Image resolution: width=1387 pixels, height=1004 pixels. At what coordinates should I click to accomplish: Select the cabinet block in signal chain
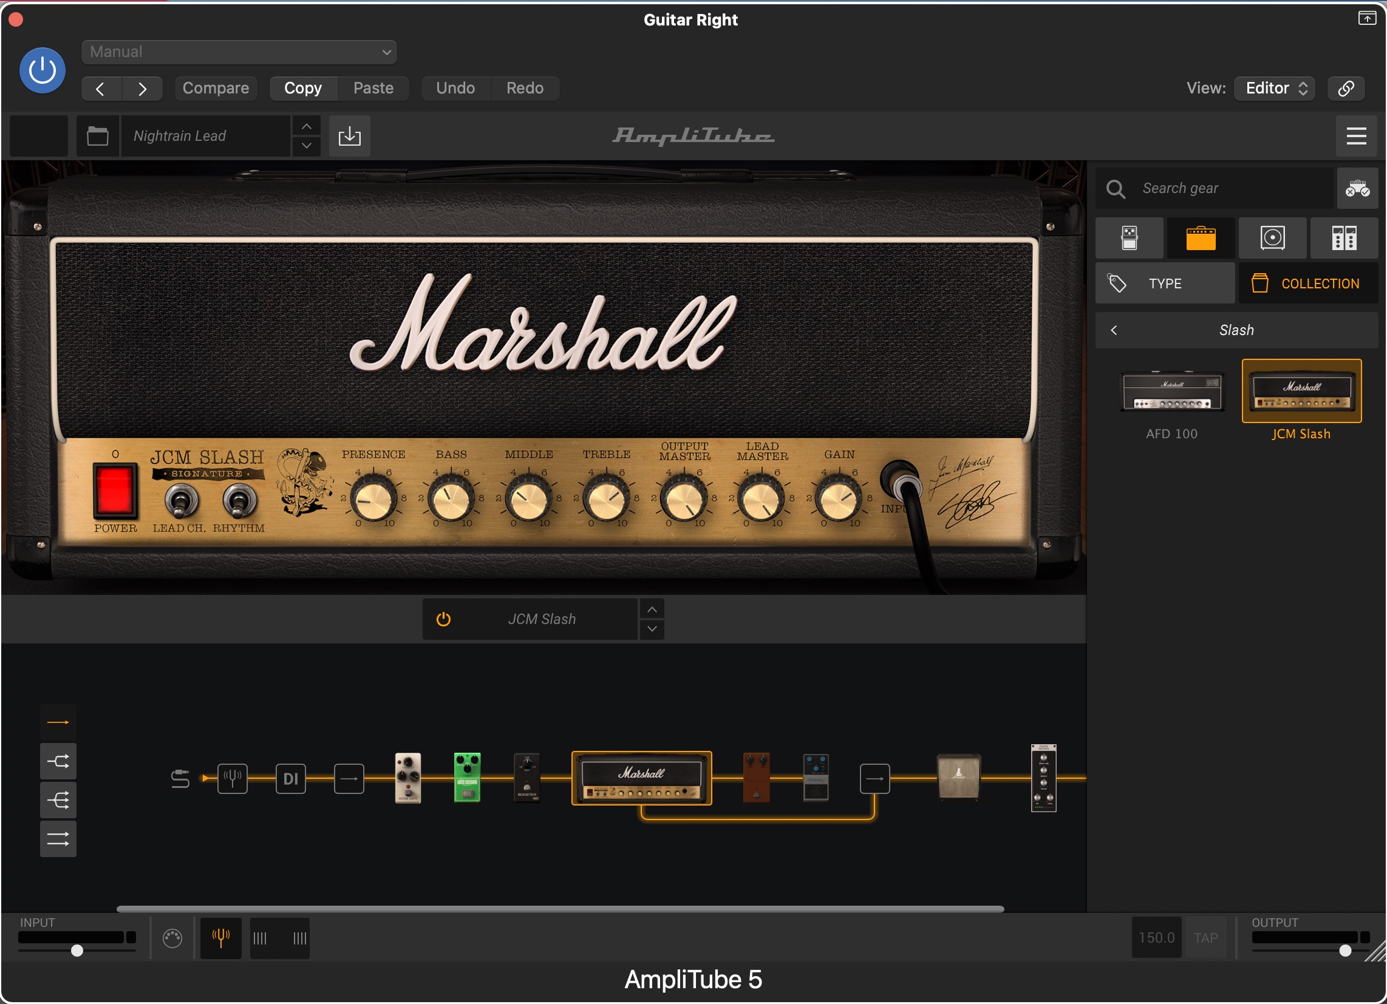pos(959,777)
